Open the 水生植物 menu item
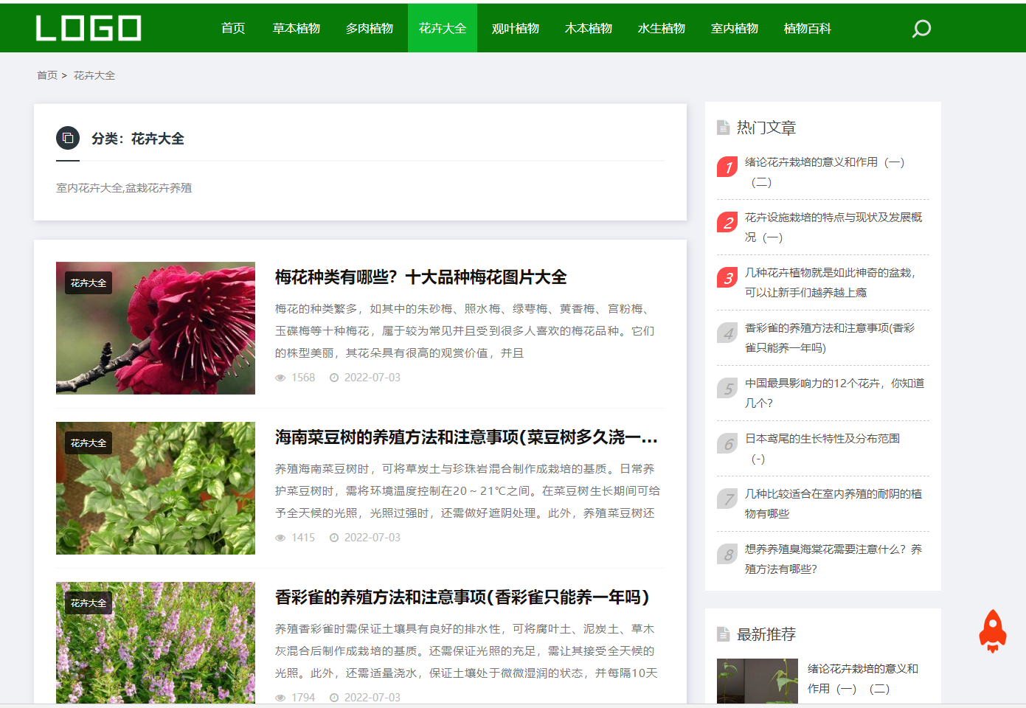This screenshot has width=1026, height=708. click(x=662, y=28)
